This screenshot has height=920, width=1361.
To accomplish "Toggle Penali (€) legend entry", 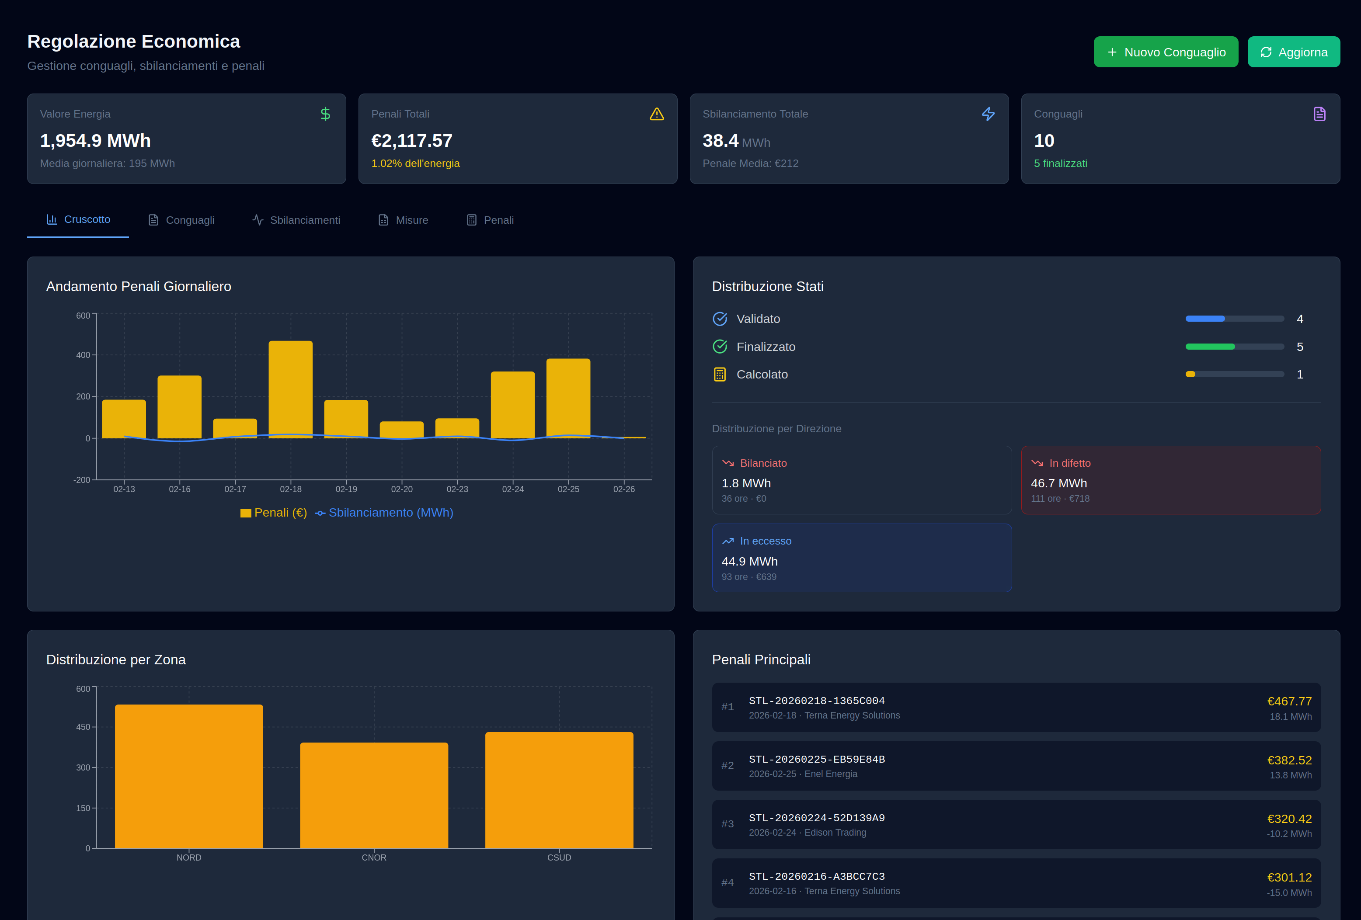I will (x=274, y=513).
